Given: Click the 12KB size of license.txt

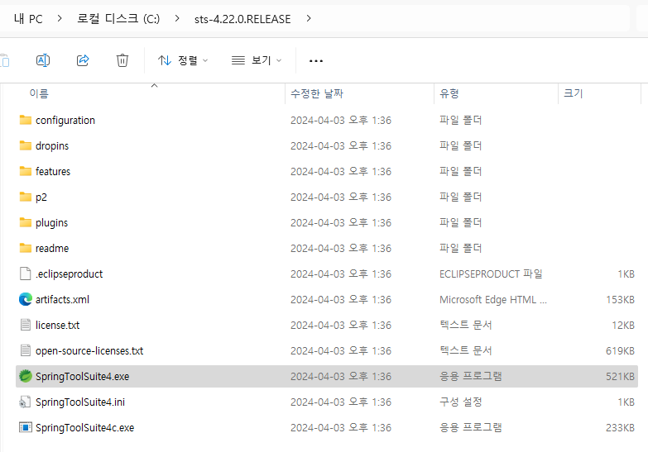Looking at the screenshot, I should pyautogui.click(x=623, y=326).
